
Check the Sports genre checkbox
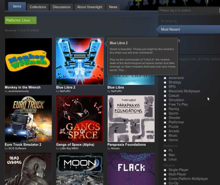pyautogui.click(x=165, y=113)
